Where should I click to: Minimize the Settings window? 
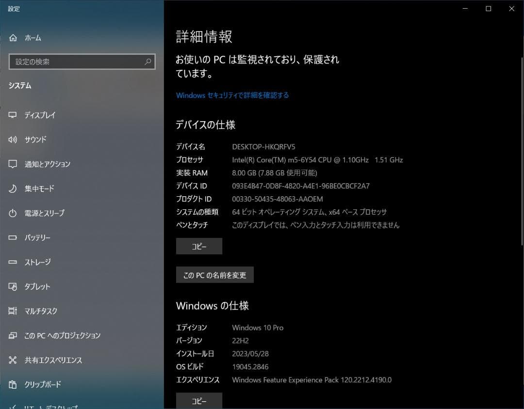click(x=465, y=9)
